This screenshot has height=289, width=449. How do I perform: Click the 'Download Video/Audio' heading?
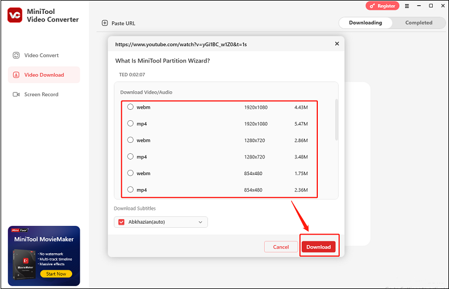click(x=146, y=92)
